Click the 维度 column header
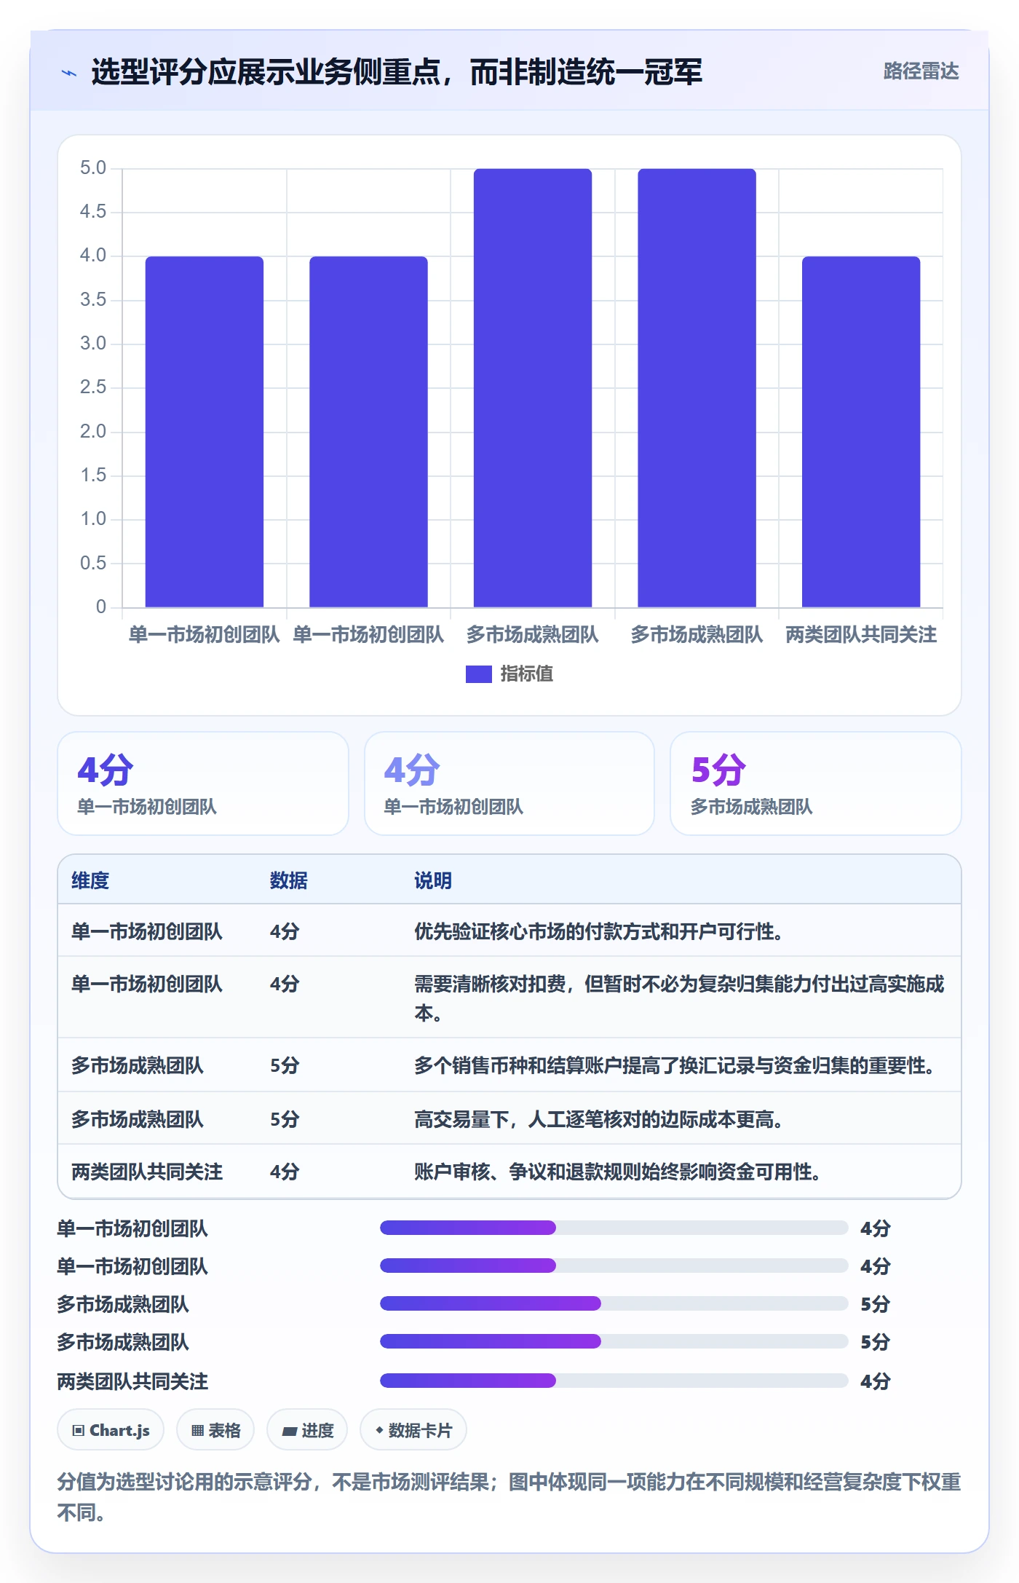Screen dimensions: 1019x1583 pos(90,880)
